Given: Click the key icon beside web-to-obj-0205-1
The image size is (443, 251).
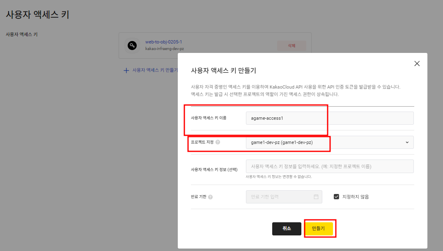Looking at the screenshot, I should (132, 45).
